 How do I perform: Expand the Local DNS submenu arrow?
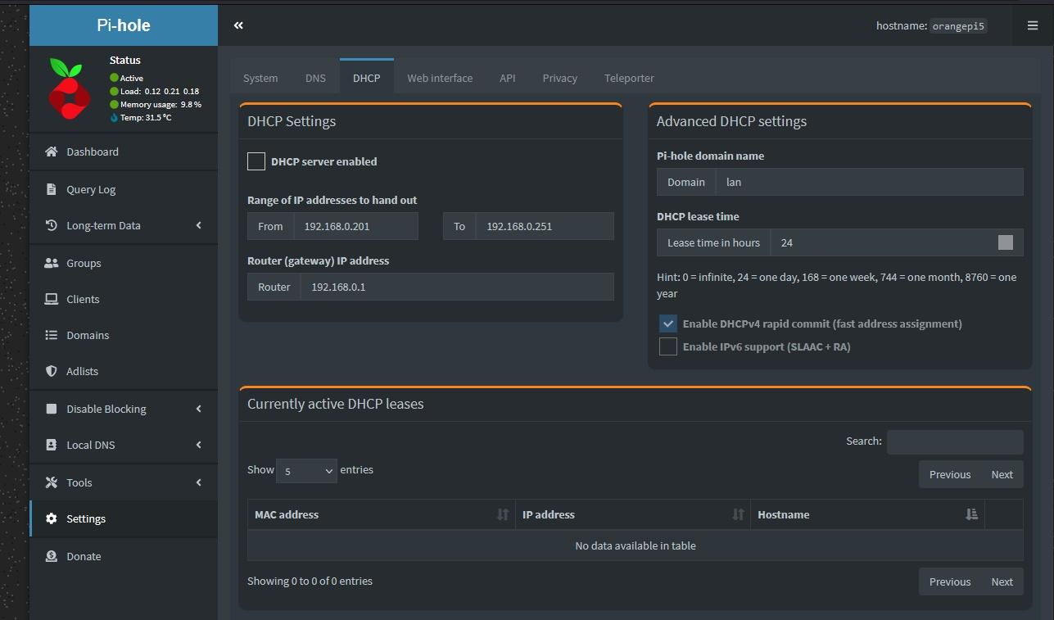coord(198,445)
